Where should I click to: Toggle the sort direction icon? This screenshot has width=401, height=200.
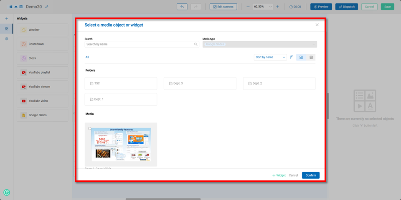[x=292, y=57]
